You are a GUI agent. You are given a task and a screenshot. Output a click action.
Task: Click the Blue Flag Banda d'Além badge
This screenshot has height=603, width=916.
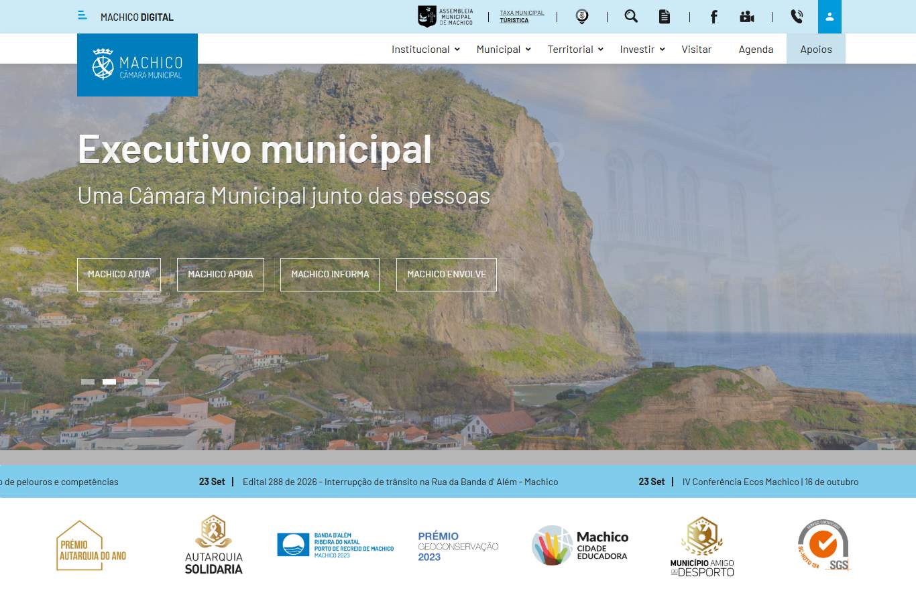point(335,545)
